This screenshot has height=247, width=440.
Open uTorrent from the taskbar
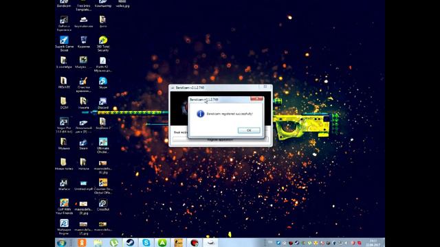113,242
